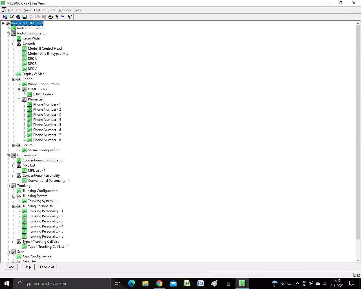
Task: Click the Open file folder icon
Action: tap(12, 17)
